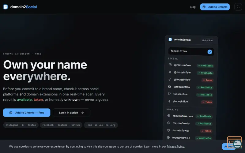Click Available badge for focusinflow.io

[x=204, y=124]
